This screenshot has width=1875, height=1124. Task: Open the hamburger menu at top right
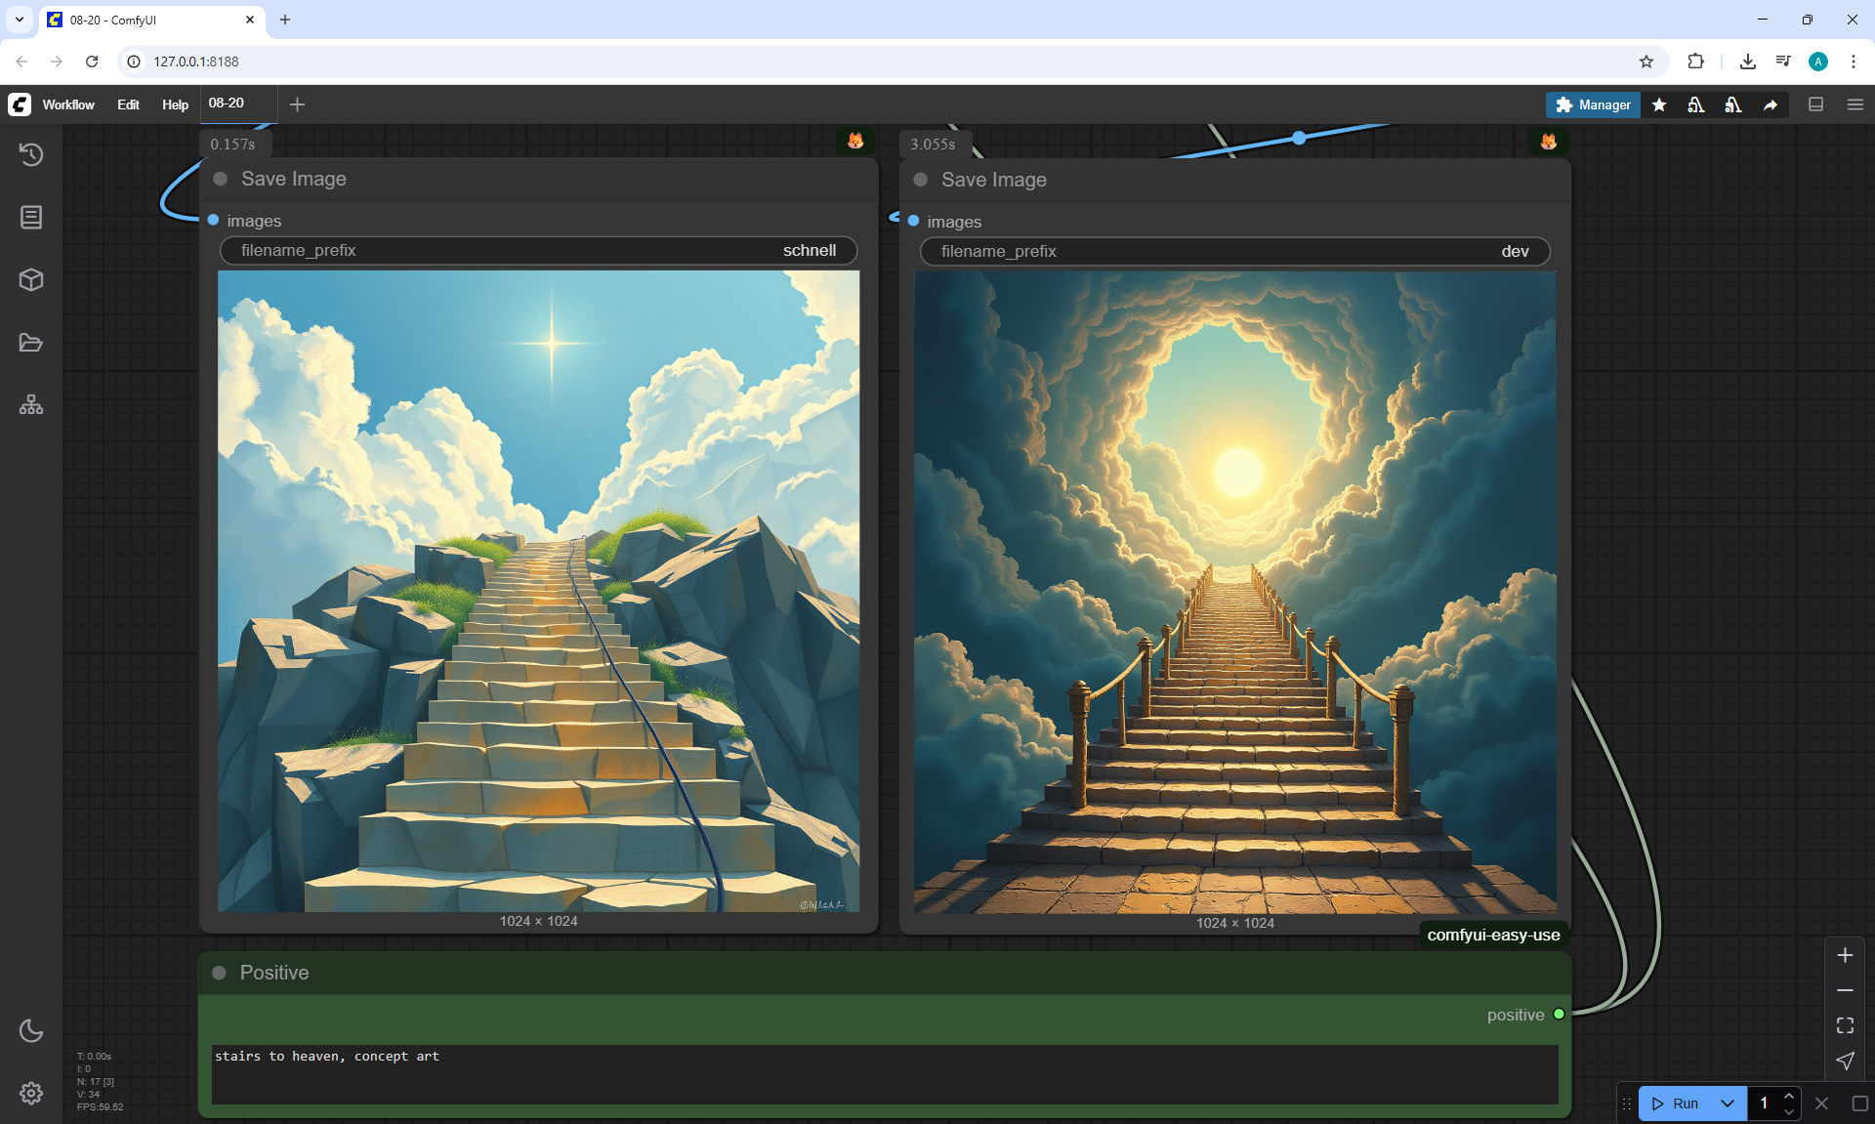pos(1855,104)
